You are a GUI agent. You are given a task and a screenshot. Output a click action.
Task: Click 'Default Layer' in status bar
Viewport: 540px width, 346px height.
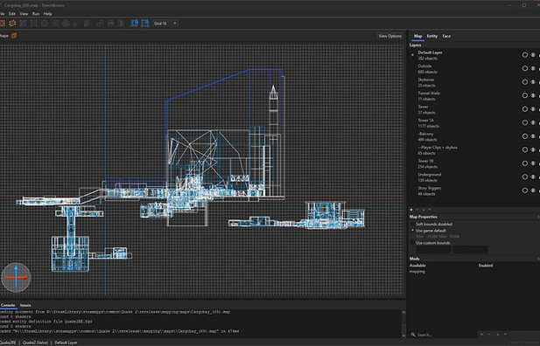click(x=66, y=343)
